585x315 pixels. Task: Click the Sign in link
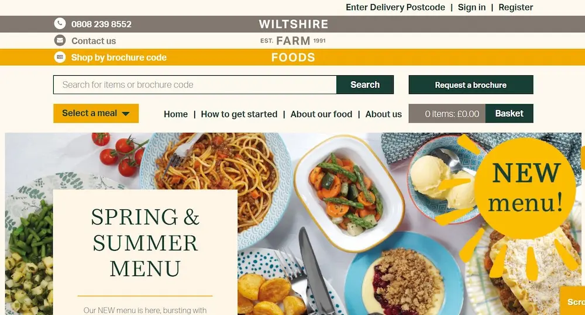point(472,8)
